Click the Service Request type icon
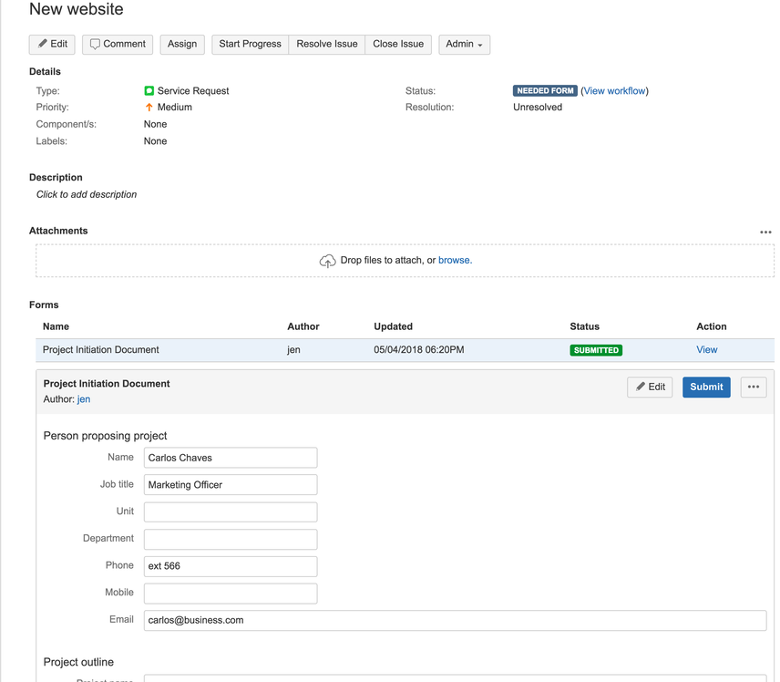Image resolution: width=780 pixels, height=682 pixels. click(x=149, y=90)
